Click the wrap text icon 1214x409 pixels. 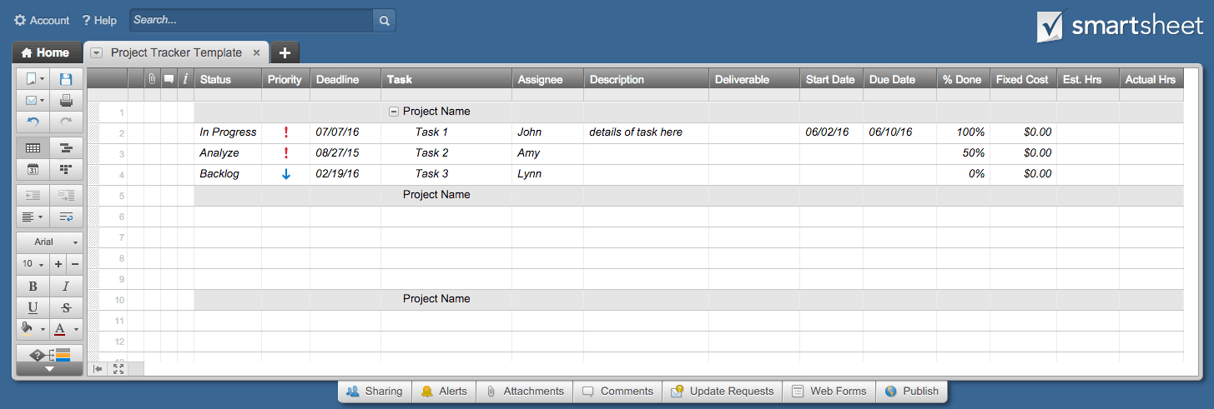click(66, 217)
